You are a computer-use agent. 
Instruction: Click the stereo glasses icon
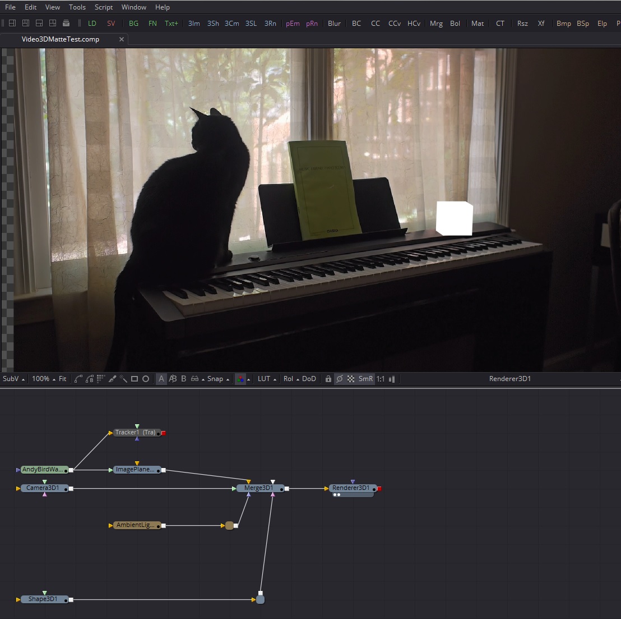tap(194, 379)
